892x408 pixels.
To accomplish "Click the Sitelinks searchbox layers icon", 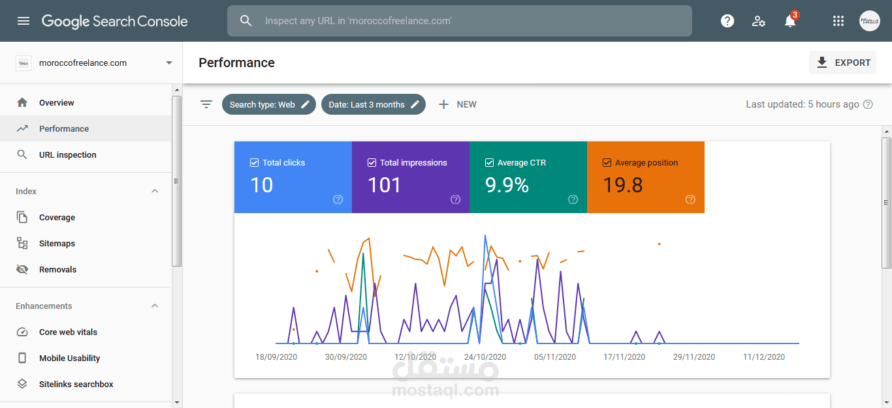I will 22,384.
